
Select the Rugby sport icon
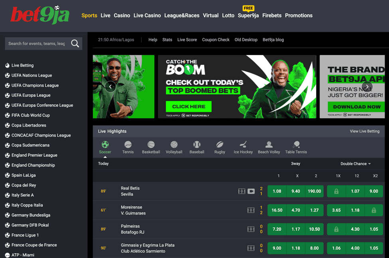coord(219,145)
